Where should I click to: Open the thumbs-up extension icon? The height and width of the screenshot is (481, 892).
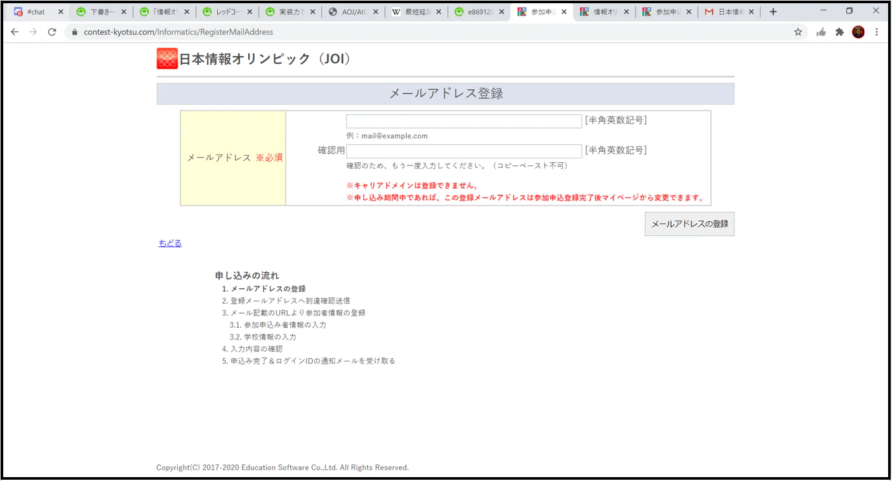click(821, 32)
